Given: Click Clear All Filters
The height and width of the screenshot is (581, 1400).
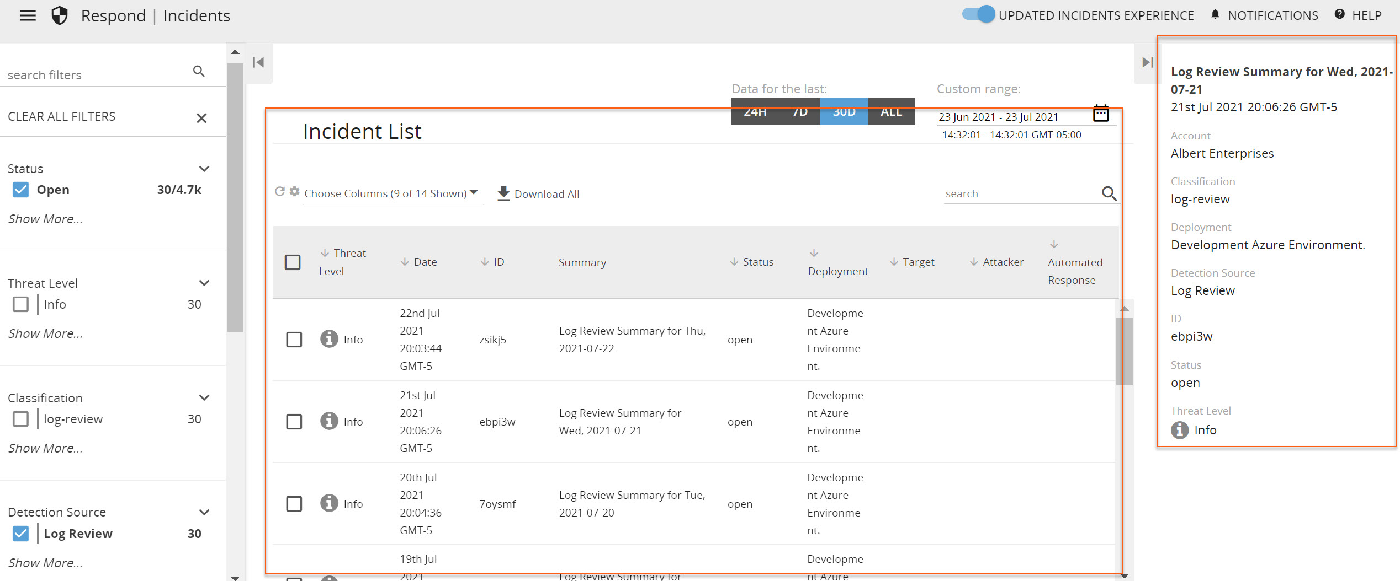Looking at the screenshot, I should pos(62,117).
